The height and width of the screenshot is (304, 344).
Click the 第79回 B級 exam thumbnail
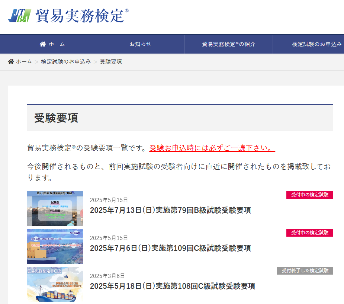point(55,209)
